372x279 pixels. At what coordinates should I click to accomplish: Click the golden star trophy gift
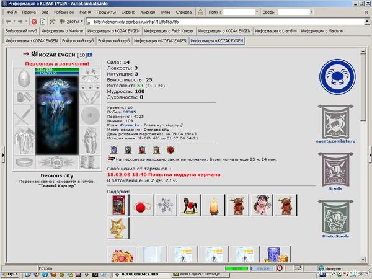[x=118, y=228]
